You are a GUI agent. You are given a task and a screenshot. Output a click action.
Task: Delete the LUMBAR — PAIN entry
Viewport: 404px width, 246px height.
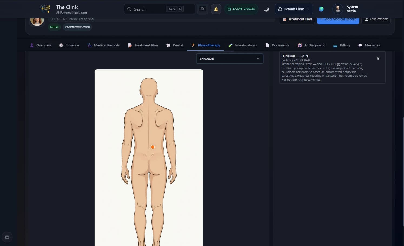click(x=378, y=59)
